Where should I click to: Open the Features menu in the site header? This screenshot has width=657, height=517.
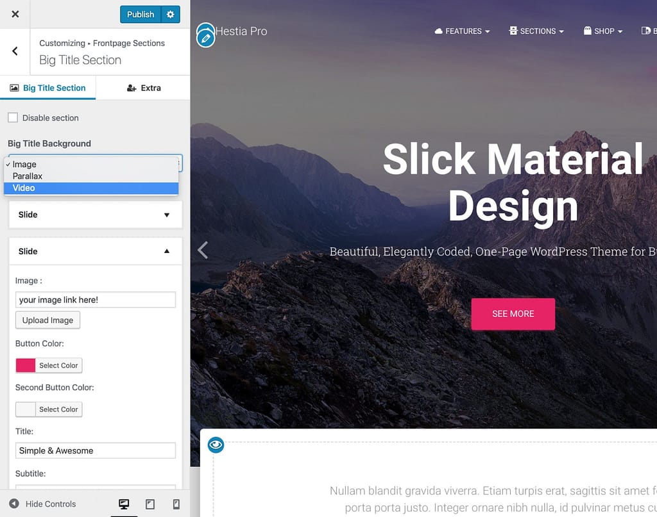tap(462, 31)
